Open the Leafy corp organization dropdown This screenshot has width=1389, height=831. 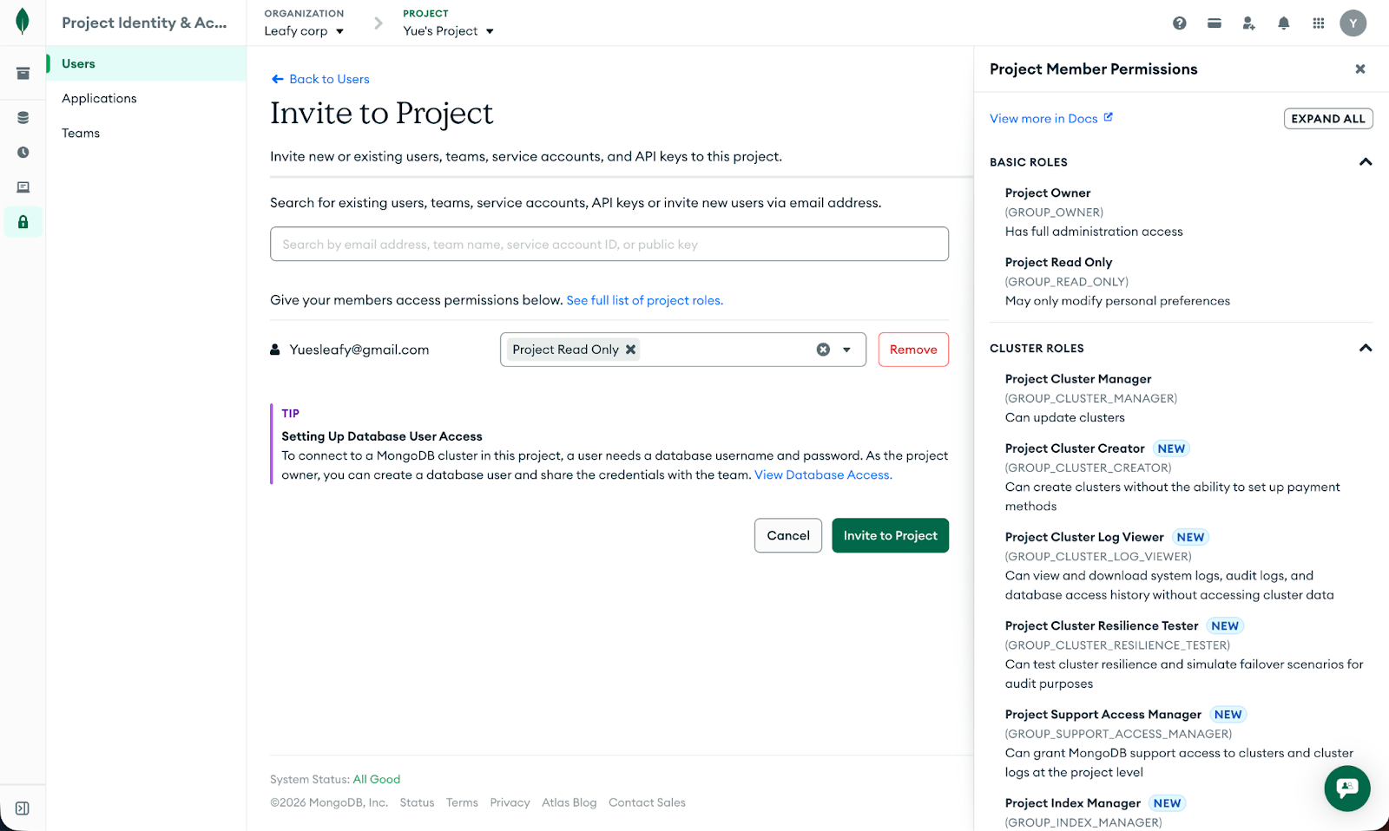[x=304, y=31]
